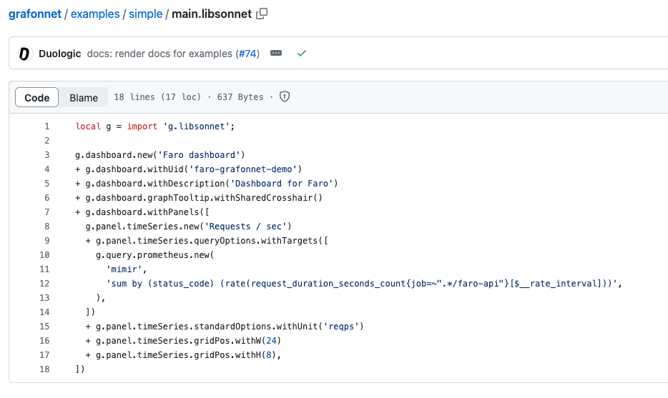This screenshot has height=398, width=668.
Task: Click the 'mimir' string in the code
Action: point(124,269)
